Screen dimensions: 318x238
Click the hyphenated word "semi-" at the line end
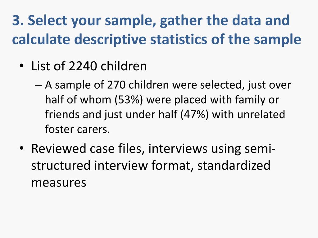(260, 148)
